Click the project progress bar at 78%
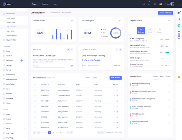The width and height of the screenshot is (182, 140). (x=49, y=68)
